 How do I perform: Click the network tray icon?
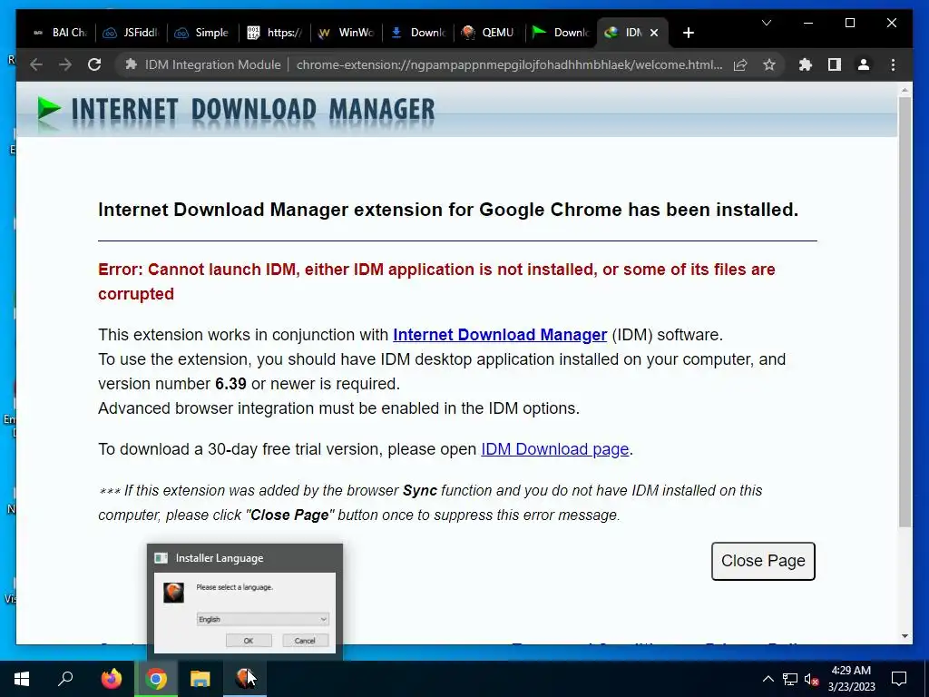(790, 679)
